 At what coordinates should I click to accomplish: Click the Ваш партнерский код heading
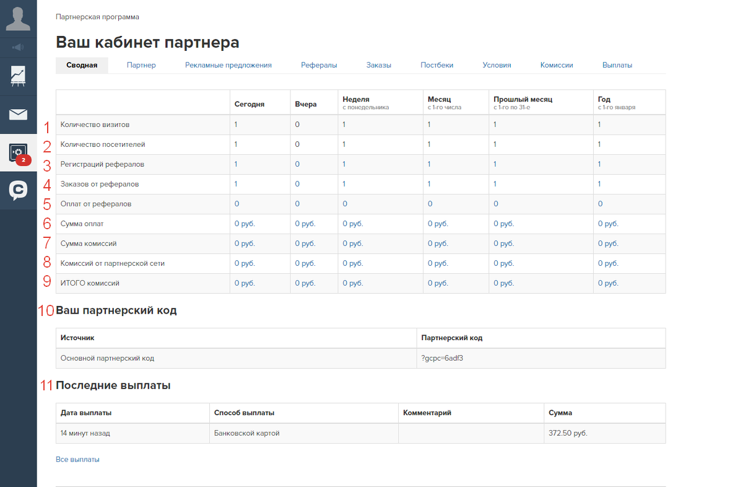pyautogui.click(x=116, y=310)
